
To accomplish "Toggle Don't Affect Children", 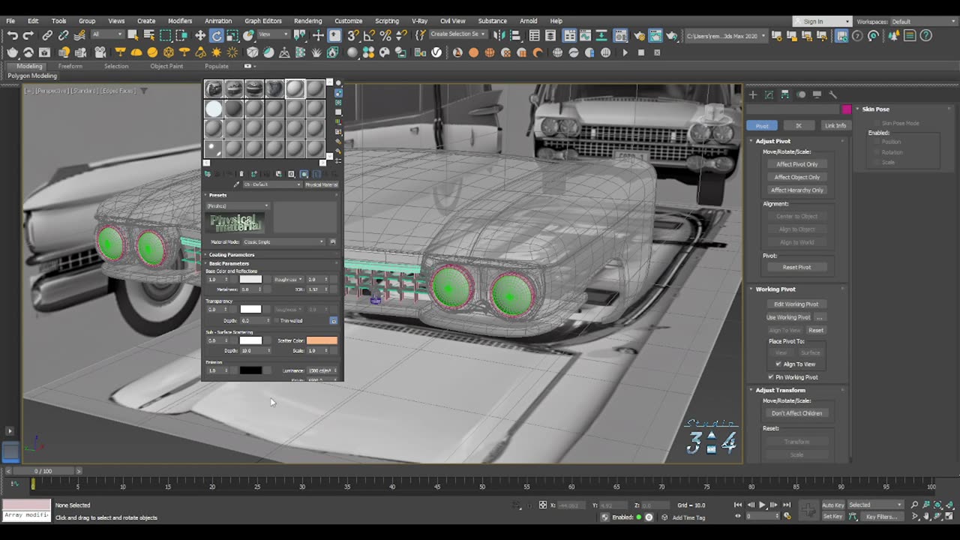I will click(796, 413).
